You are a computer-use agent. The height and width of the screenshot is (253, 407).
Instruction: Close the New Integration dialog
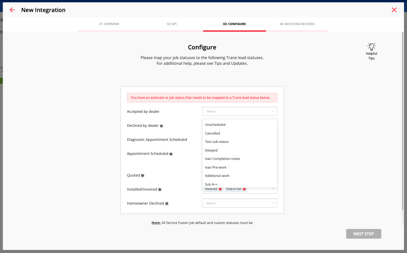pos(394,10)
